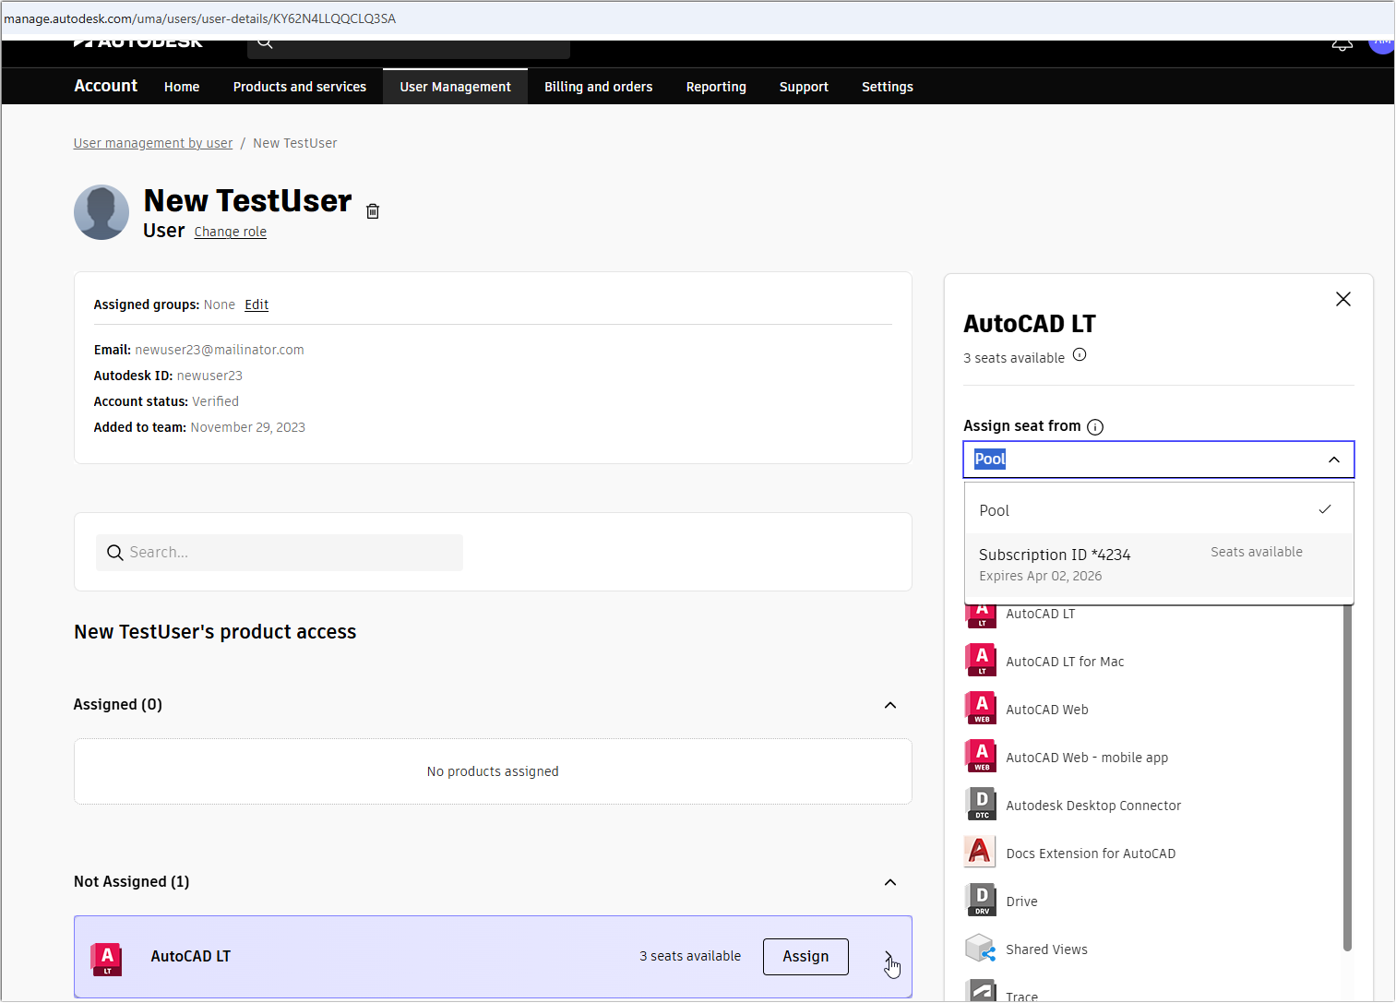Screen dimensions: 1396x1003
Task: Click the Autodesk logo
Action: [137, 41]
